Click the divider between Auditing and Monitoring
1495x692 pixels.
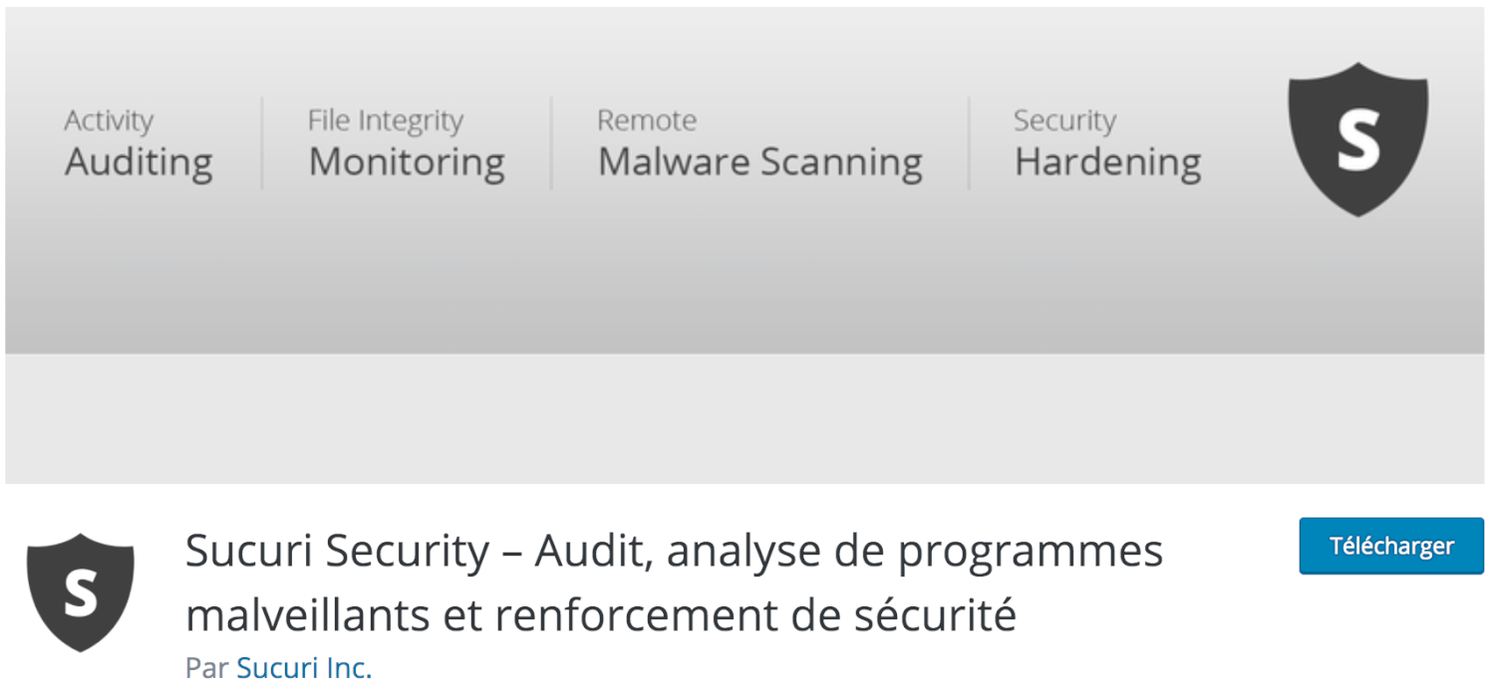(261, 142)
